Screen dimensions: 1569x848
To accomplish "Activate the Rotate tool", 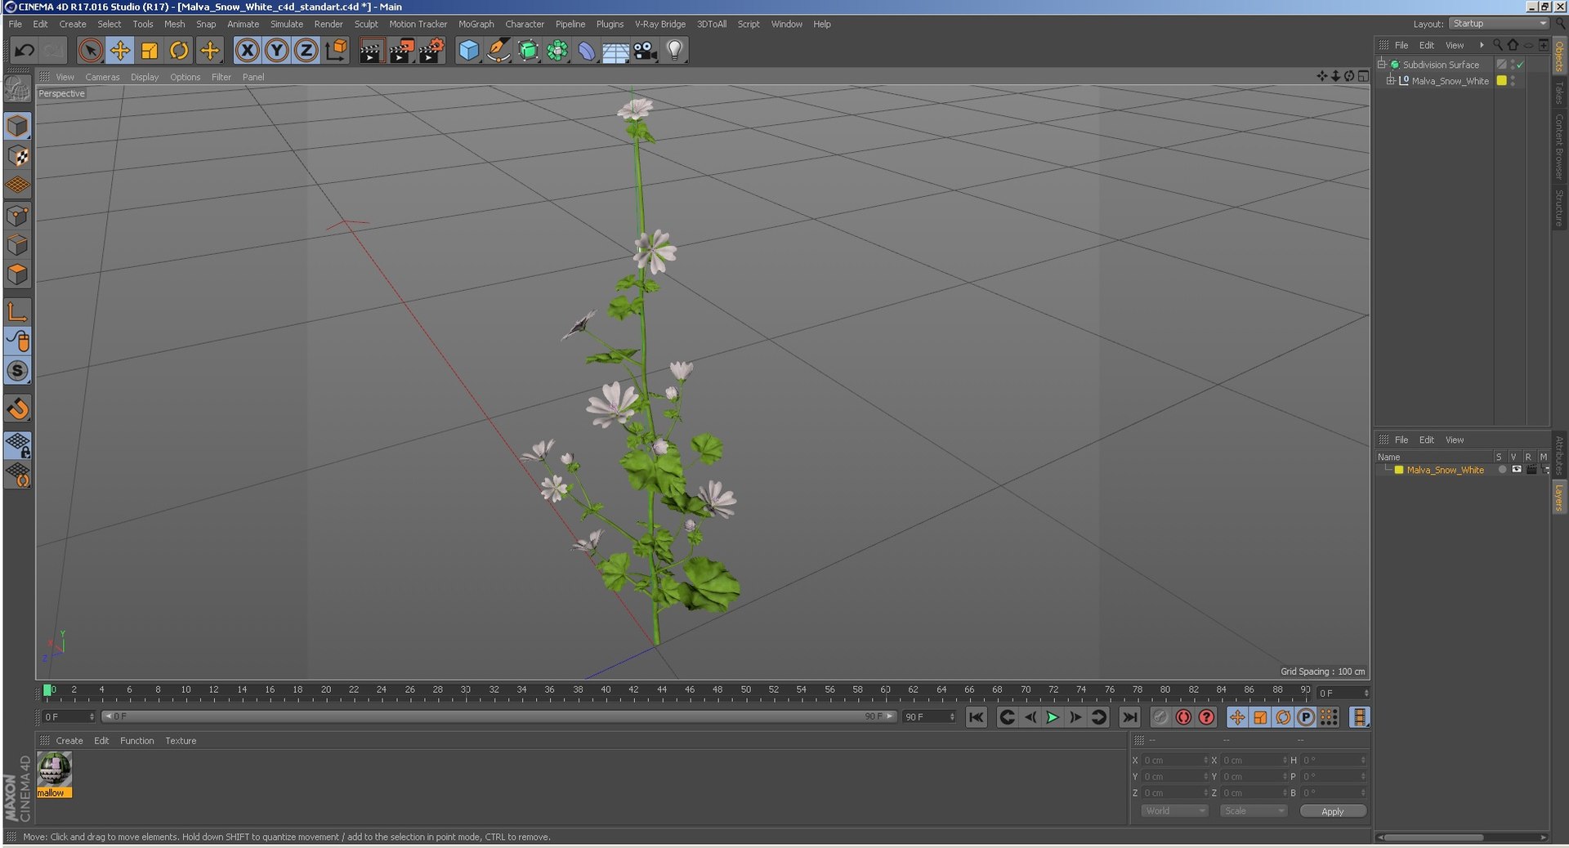I will (x=179, y=51).
